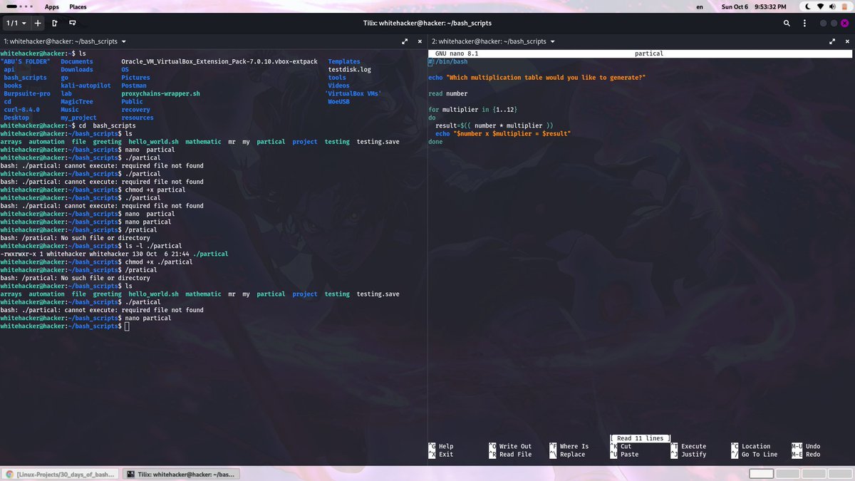
Task: Select the active first workspace in bottom pager
Action: (762, 474)
